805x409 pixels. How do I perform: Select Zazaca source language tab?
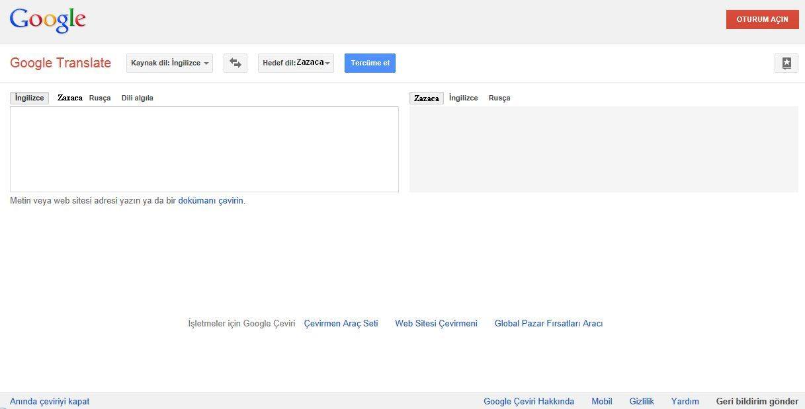[x=69, y=98]
